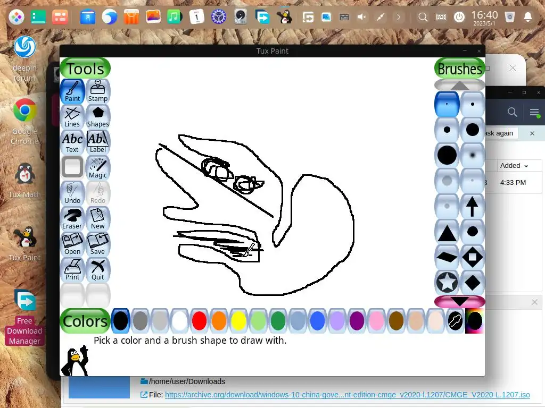Click the 4:33 PM entry in background window

[513, 183]
